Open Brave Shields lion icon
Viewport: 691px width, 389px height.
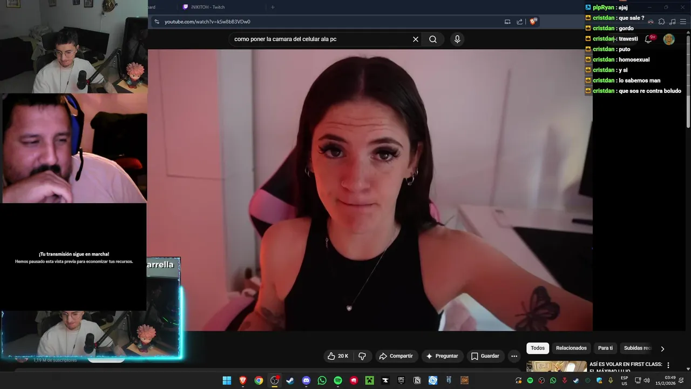coord(533,22)
